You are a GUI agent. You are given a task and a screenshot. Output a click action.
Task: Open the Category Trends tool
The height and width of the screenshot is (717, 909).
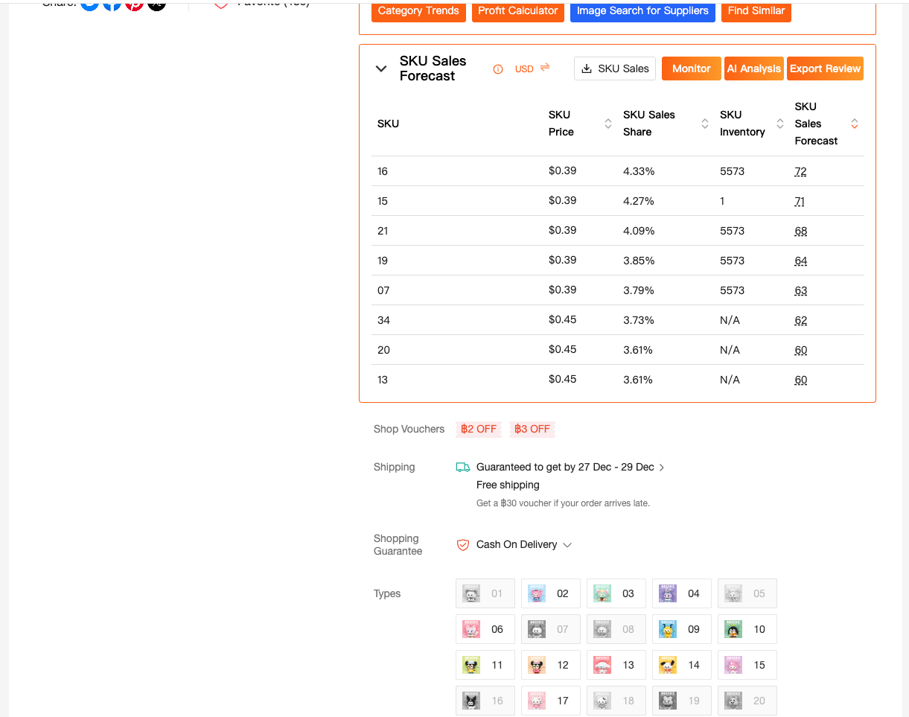click(x=418, y=11)
